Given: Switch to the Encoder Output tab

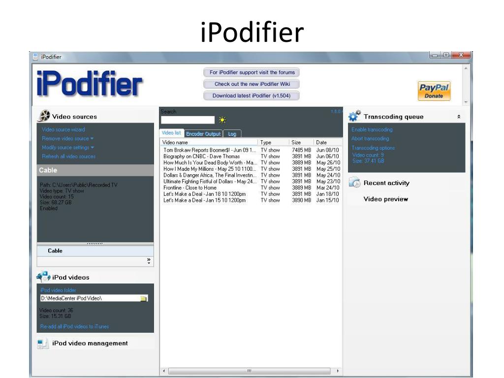Looking at the screenshot, I should tap(203, 134).
